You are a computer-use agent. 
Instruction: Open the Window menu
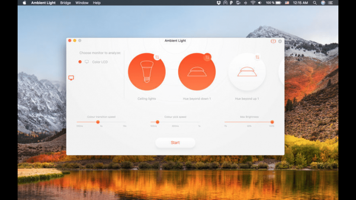pos(82,3)
